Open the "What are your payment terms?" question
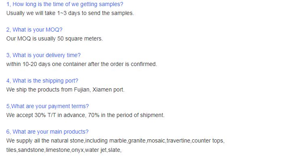The height and width of the screenshot is (164, 292). tap(47, 106)
